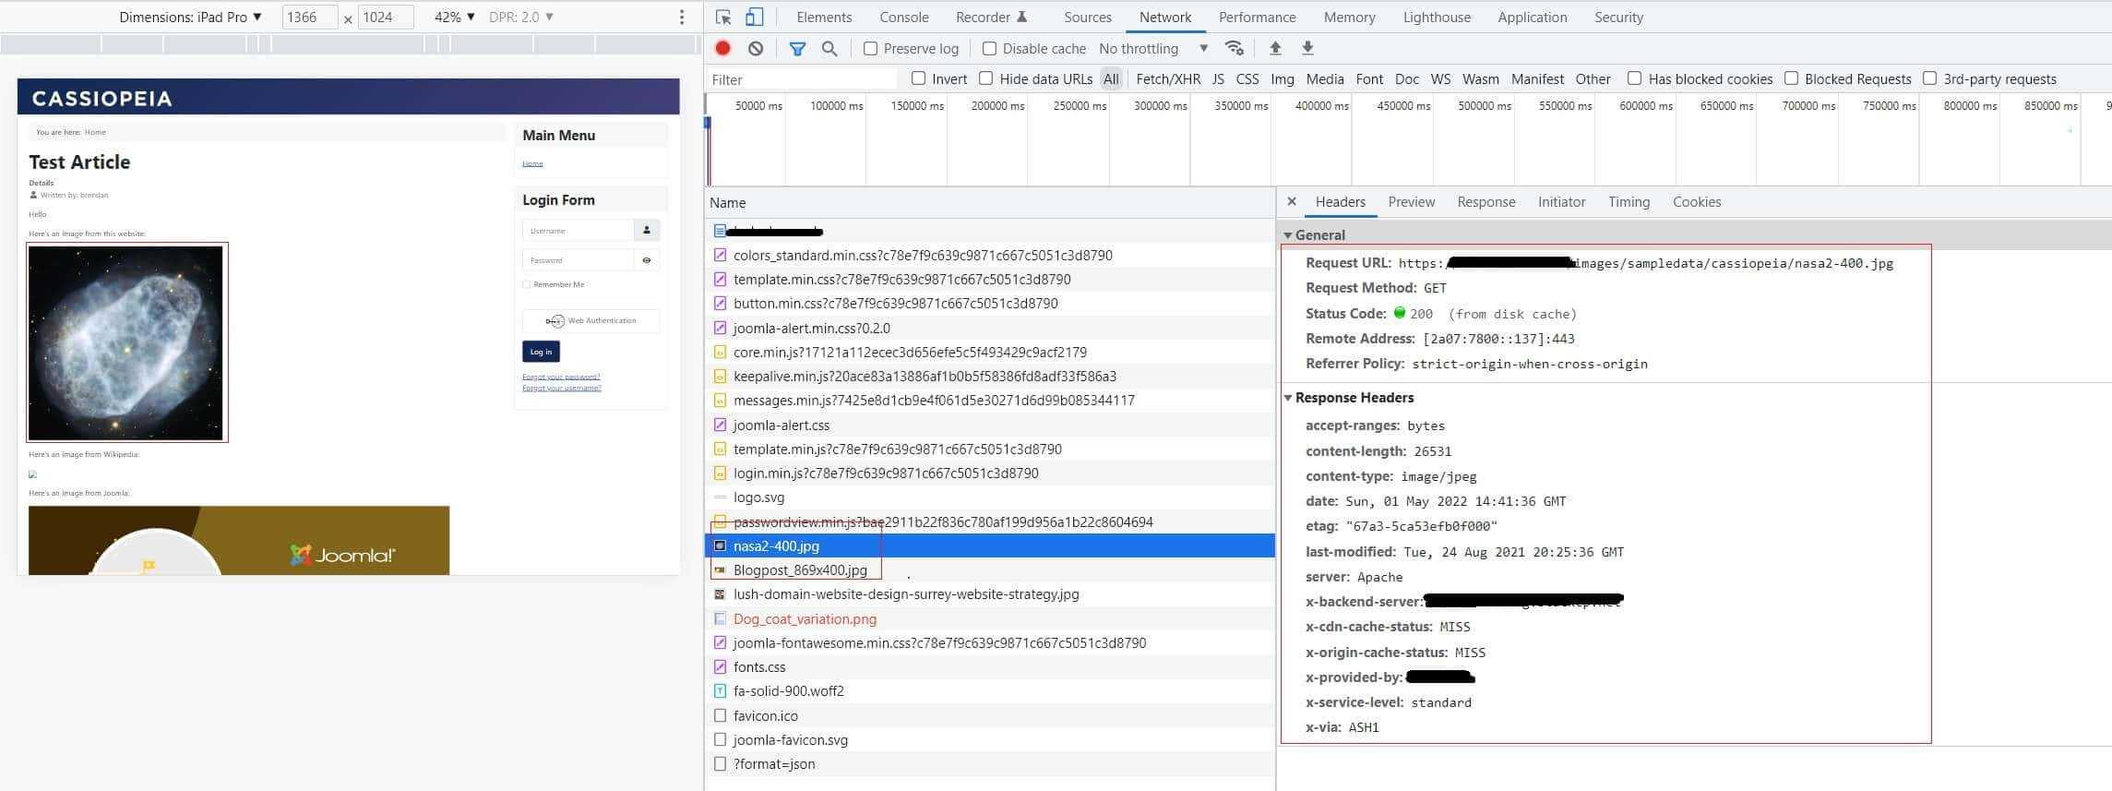Click the Filter text input field
2112x791 pixels.
[x=801, y=79]
